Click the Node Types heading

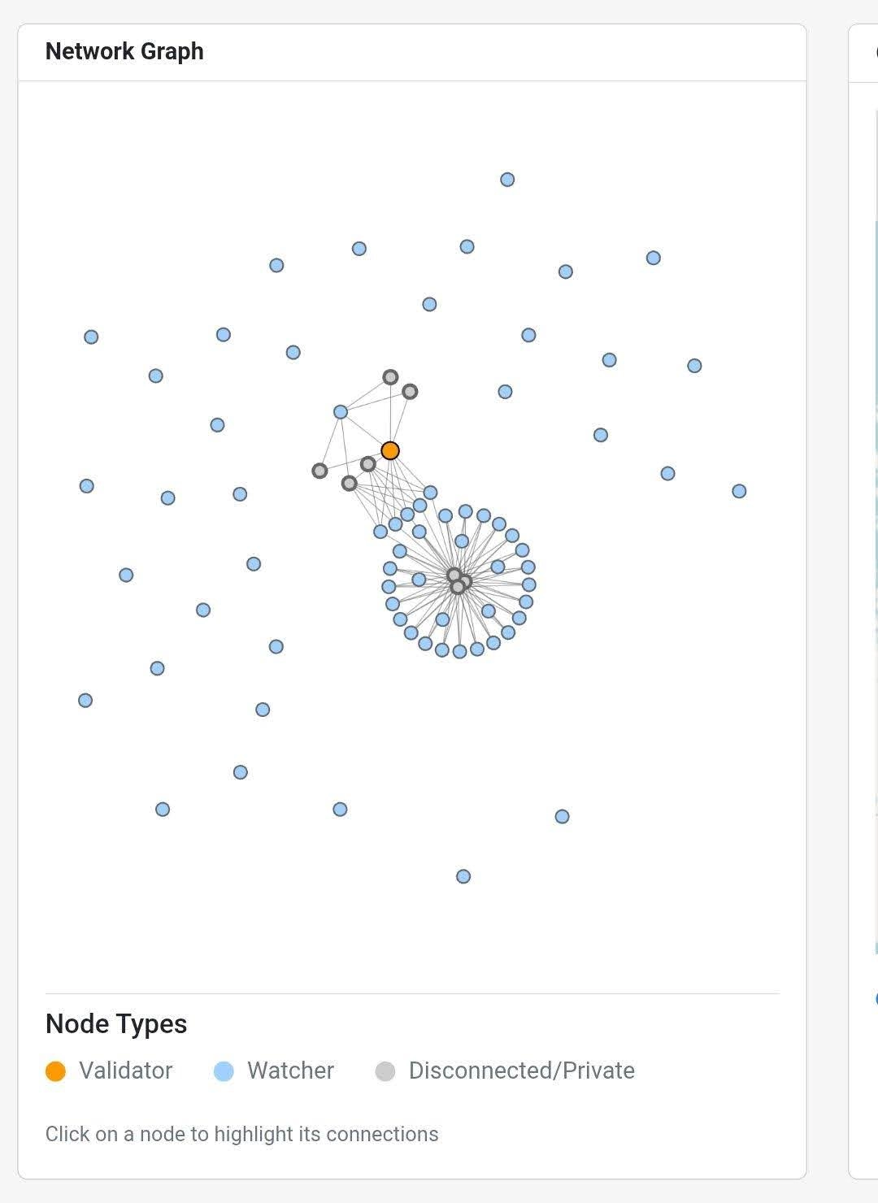pos(116,1023)
